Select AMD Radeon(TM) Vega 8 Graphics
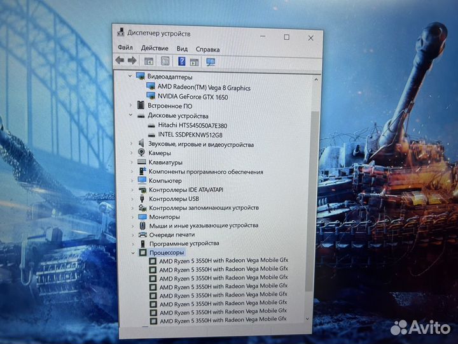Screen dimensions: 458x344 tap(204, 87)
